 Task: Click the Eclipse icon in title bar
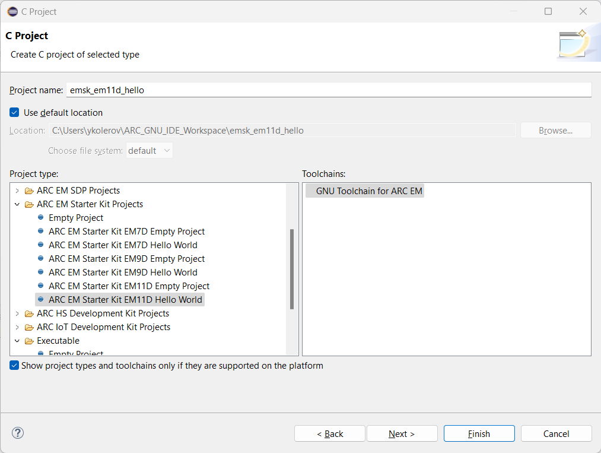(x=12, y=11)
